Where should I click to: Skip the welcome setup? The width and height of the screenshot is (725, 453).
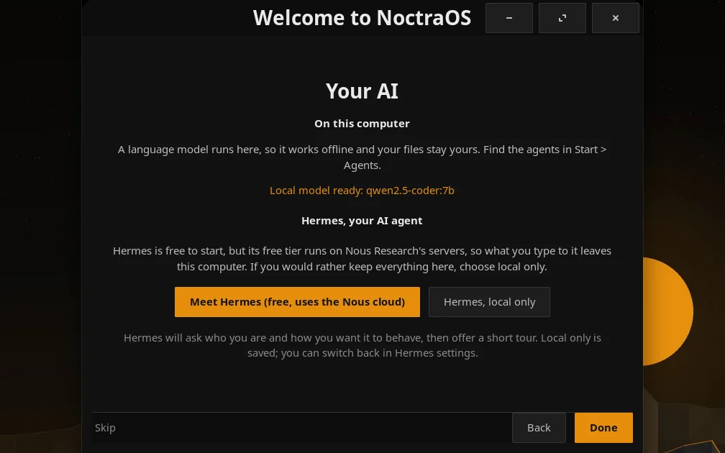pos(105,428)
